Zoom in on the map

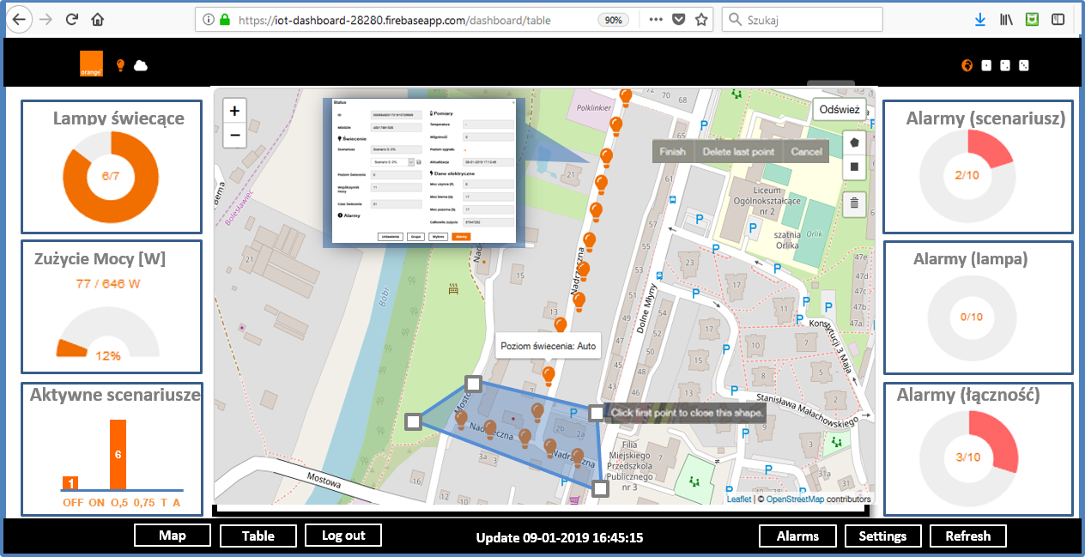pos(234,111)
